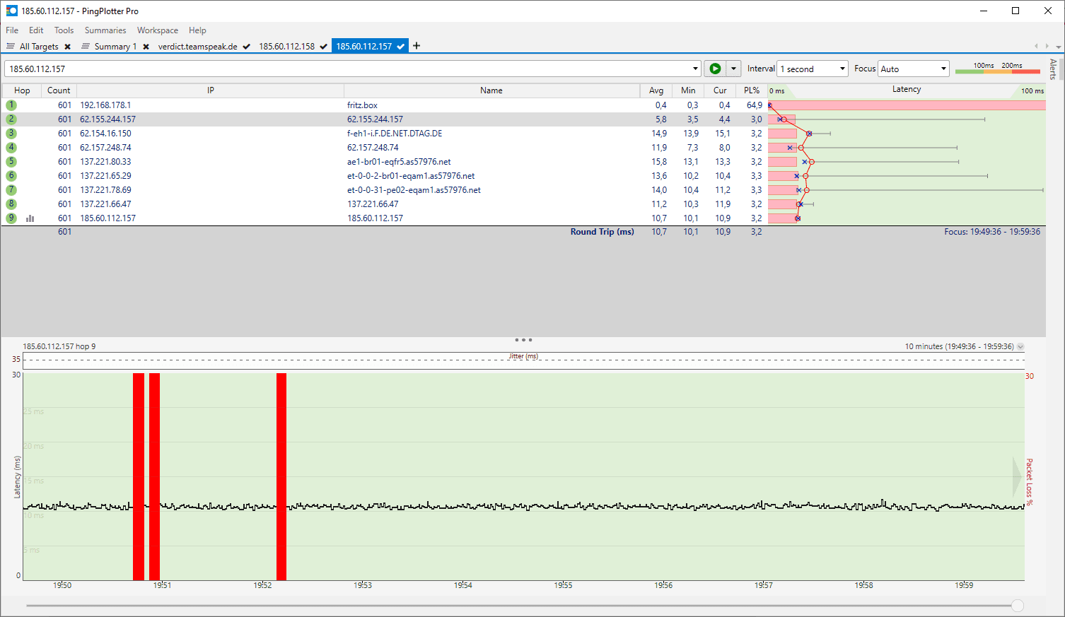Screen dimensions: 1065x617
Task: Select hop 1 green number icon
Action: 11,105
